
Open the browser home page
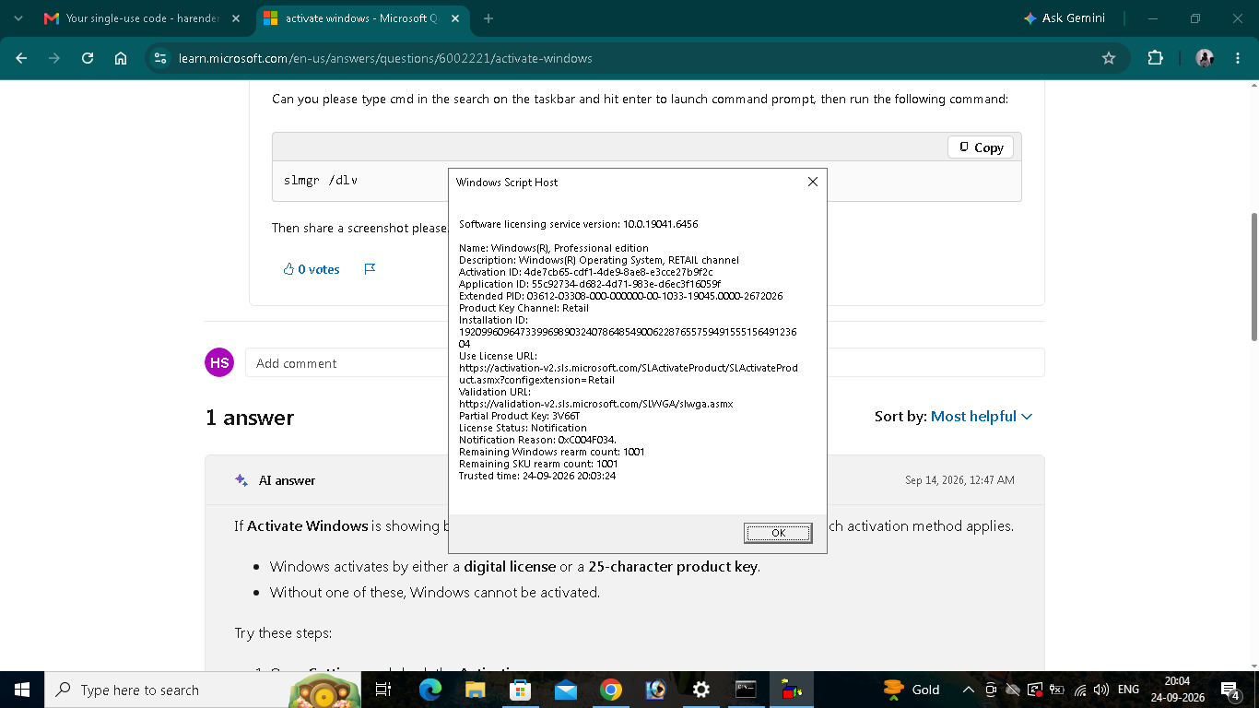[x=120, y=58]
